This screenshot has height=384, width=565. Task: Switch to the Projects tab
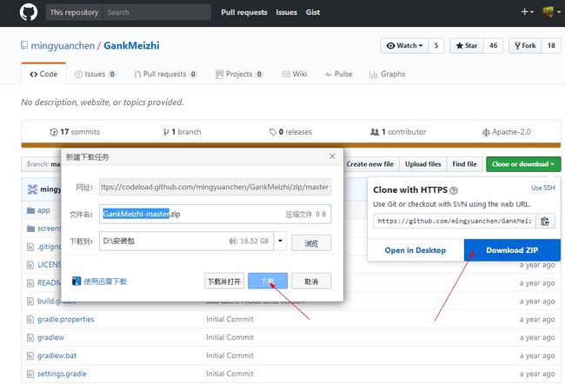239,74
